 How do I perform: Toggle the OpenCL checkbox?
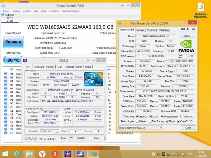point(137,116)
